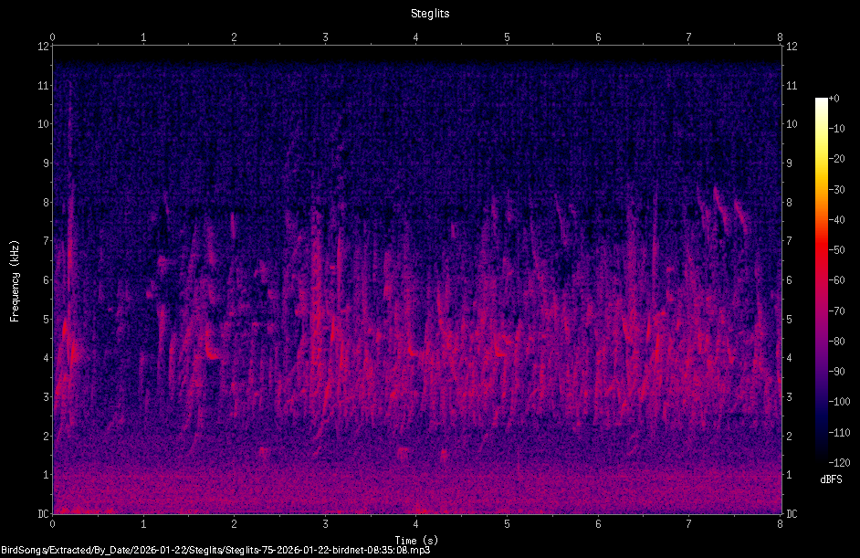This screenshot has width=860, height=558.
Task: Click the +0 mark on color scale
Action: coord(834,99)
